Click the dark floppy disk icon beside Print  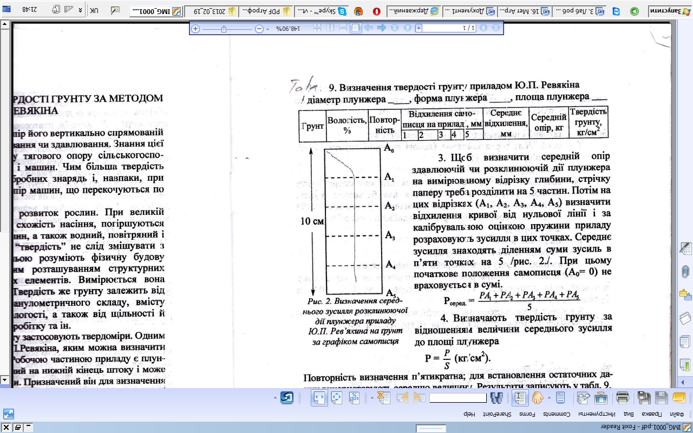click(644, 398)
